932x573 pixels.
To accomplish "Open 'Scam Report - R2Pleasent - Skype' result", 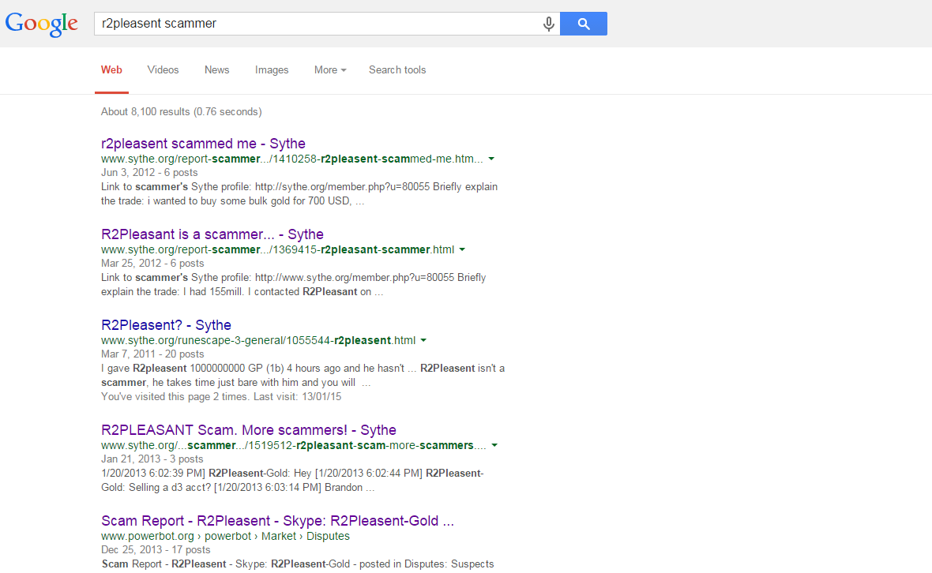I will tap(277, 522).
